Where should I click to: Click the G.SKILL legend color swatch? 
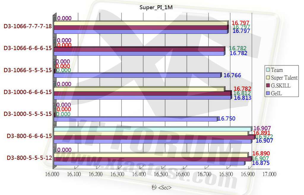[x=267, y=86]
